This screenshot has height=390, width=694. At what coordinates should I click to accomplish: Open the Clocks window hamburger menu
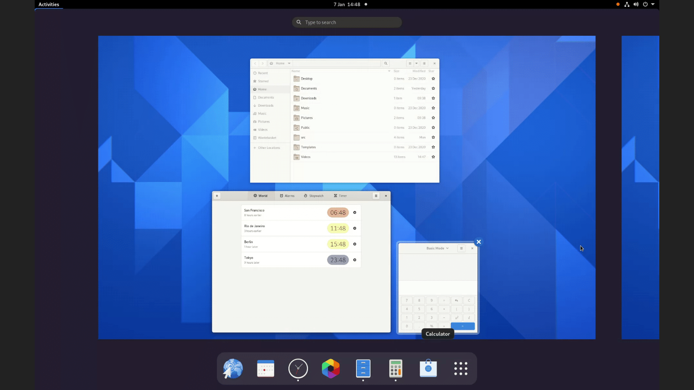point(376,196)
